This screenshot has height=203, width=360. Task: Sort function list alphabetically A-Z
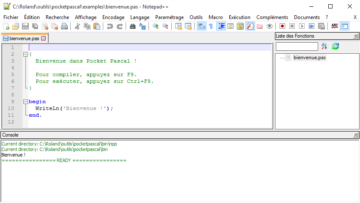(x=324, y=46)
